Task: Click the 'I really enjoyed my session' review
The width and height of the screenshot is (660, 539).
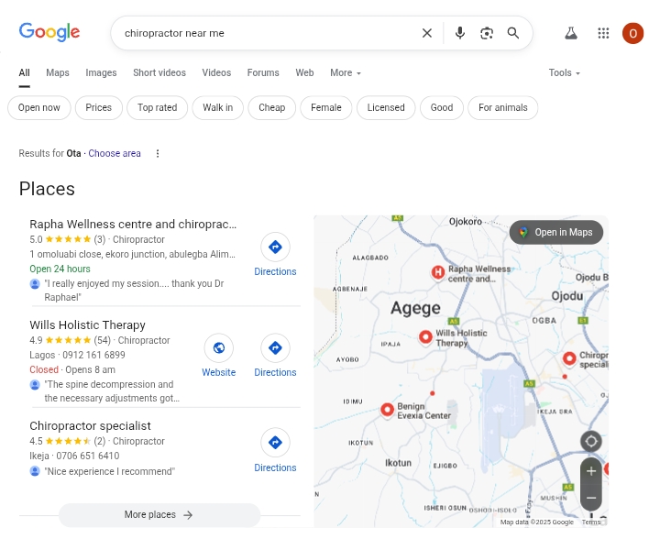Action: [134, 291]
